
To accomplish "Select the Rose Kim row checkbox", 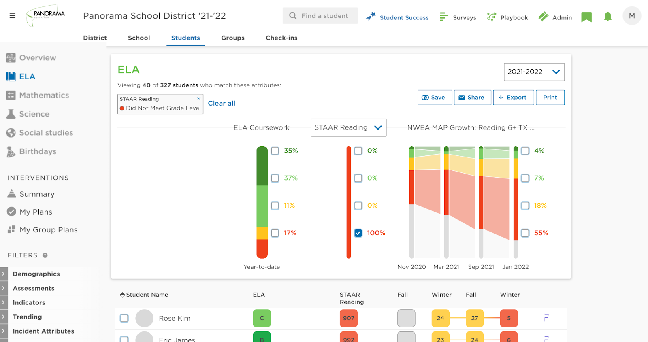I will [x=124, y=318].
